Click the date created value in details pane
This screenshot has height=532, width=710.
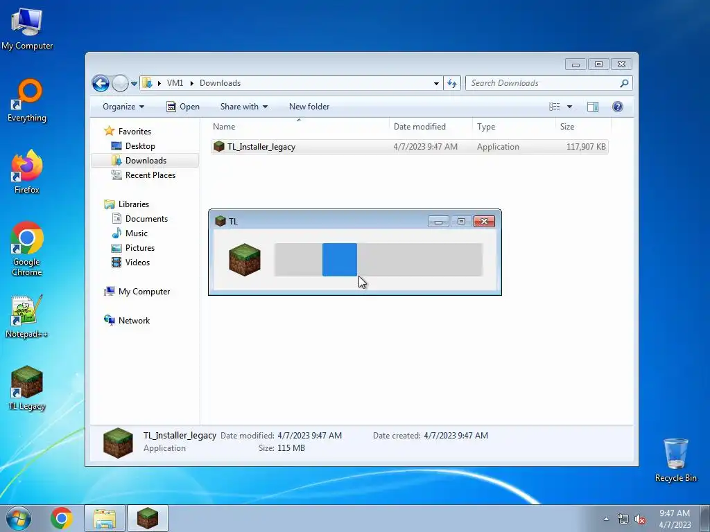pos(456,436)
